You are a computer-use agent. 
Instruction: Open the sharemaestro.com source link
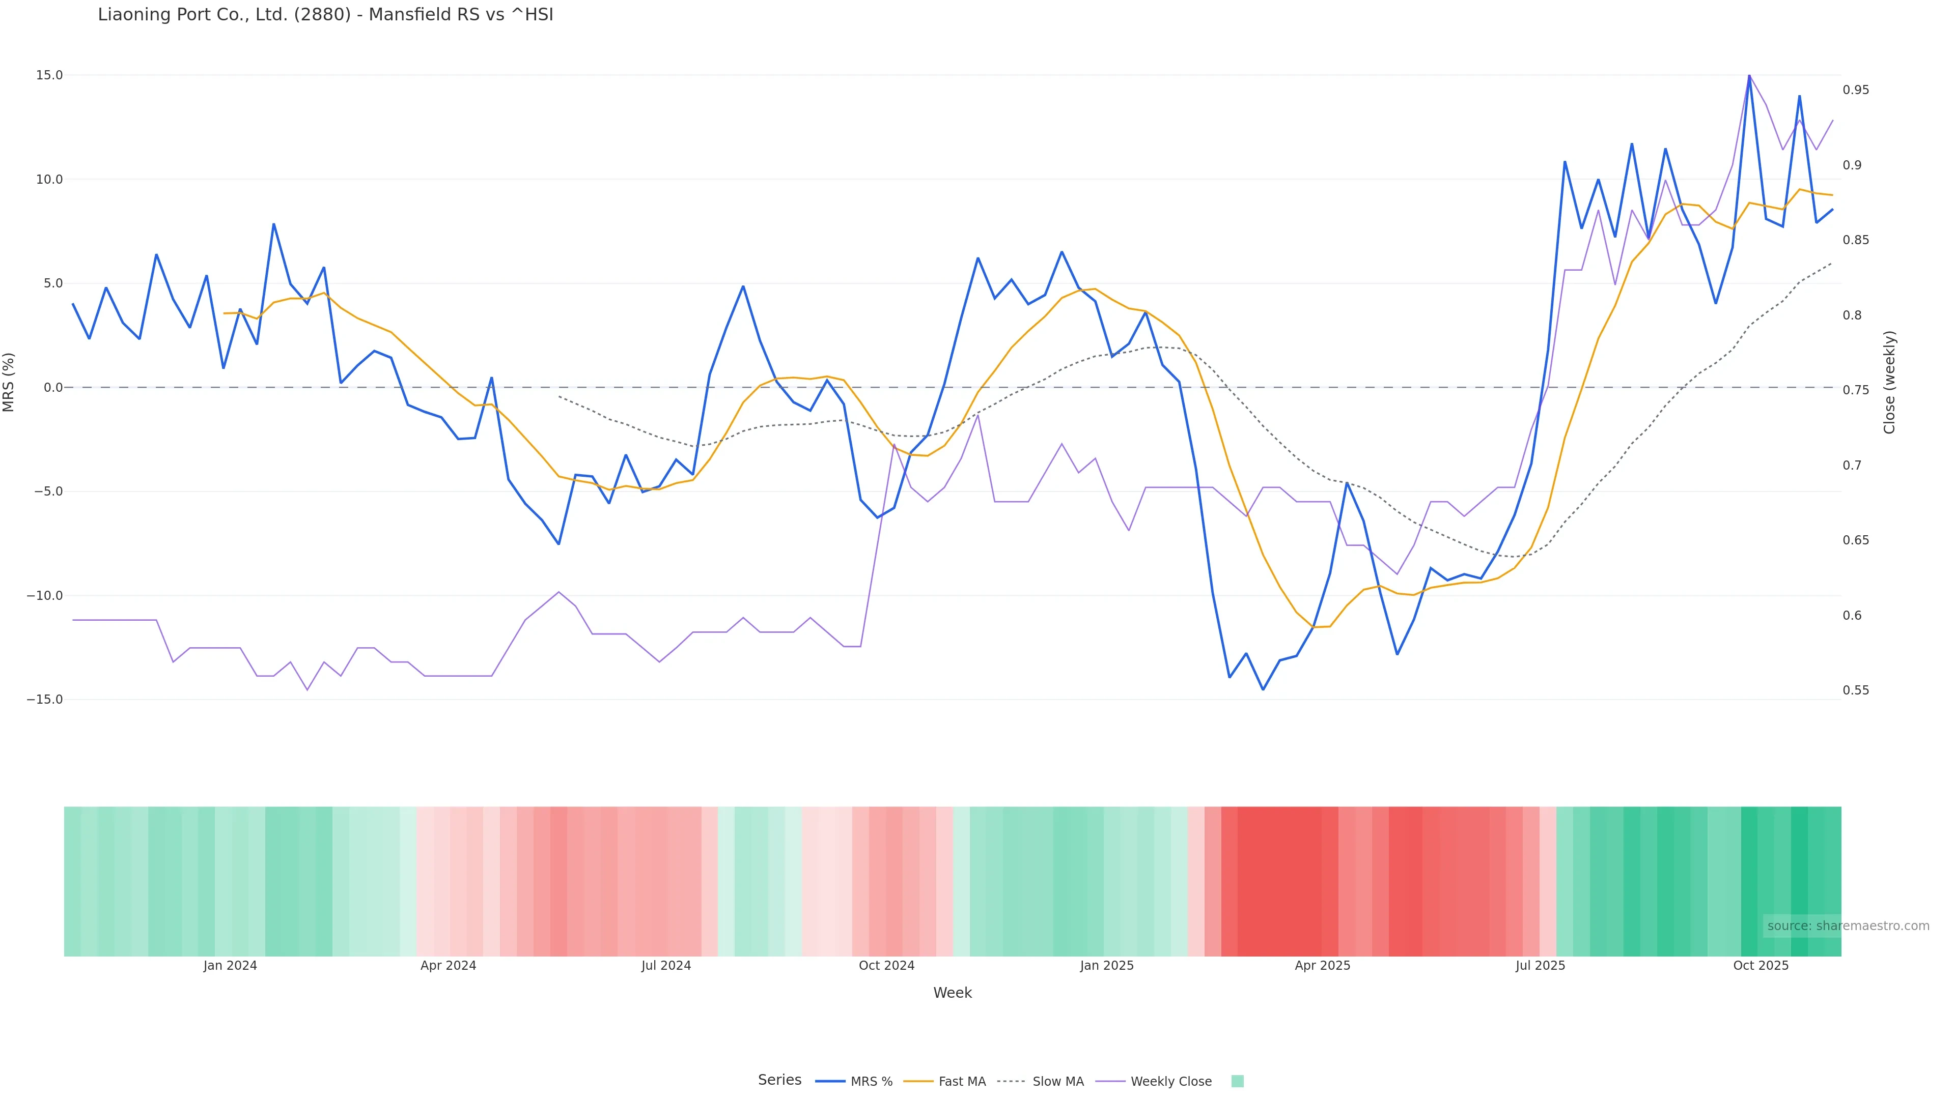click(1847, 926)
